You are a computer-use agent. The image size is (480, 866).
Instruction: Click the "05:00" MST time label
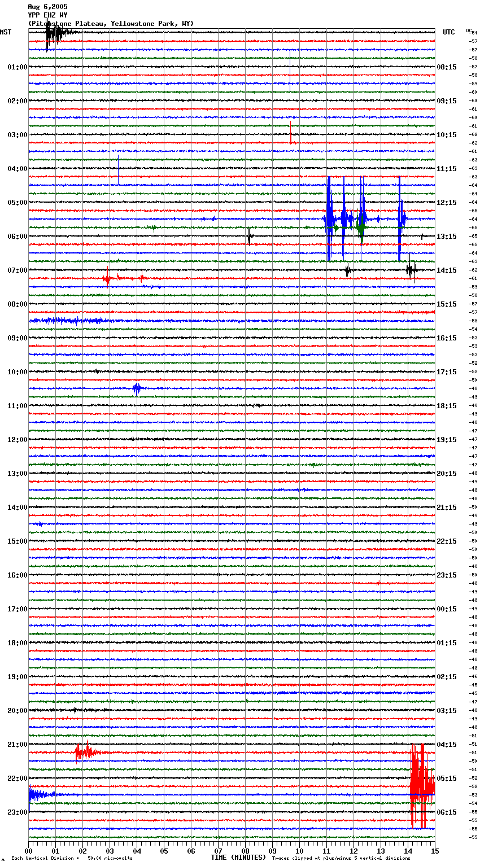click(x=17, y=203)
